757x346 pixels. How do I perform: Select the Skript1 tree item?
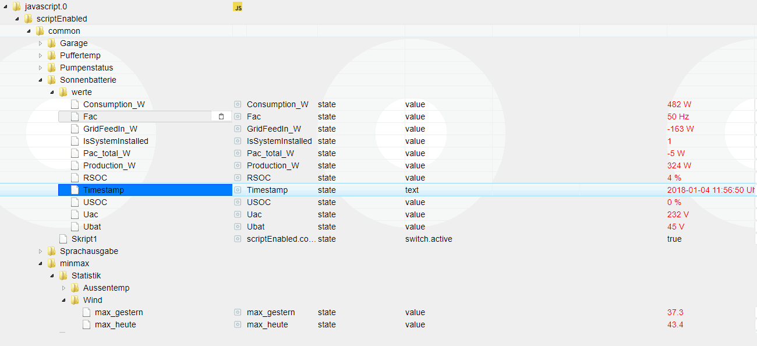click(x=84, y=239)
